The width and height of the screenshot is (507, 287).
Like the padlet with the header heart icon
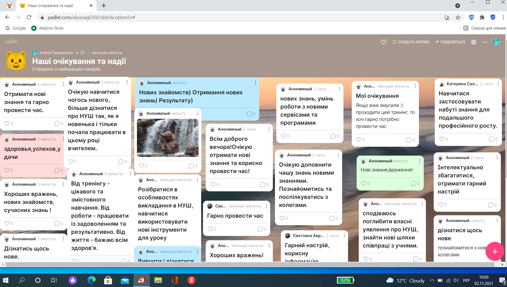(383, 42)
